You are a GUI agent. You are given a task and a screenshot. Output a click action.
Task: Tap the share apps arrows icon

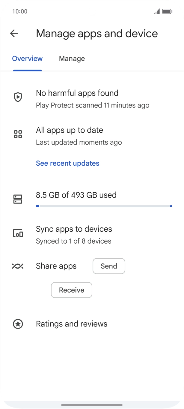pyautogui.click(x=18, y=266)
